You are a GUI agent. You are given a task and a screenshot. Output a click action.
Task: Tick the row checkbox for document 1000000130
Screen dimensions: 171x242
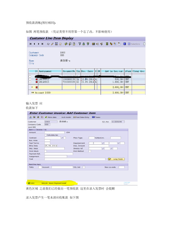[30, 79]
